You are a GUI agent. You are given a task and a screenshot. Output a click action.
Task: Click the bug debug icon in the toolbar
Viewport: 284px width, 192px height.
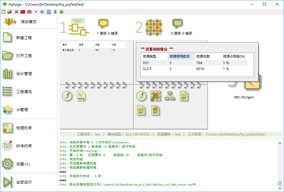pyautogui.click(x=55, y=12)
